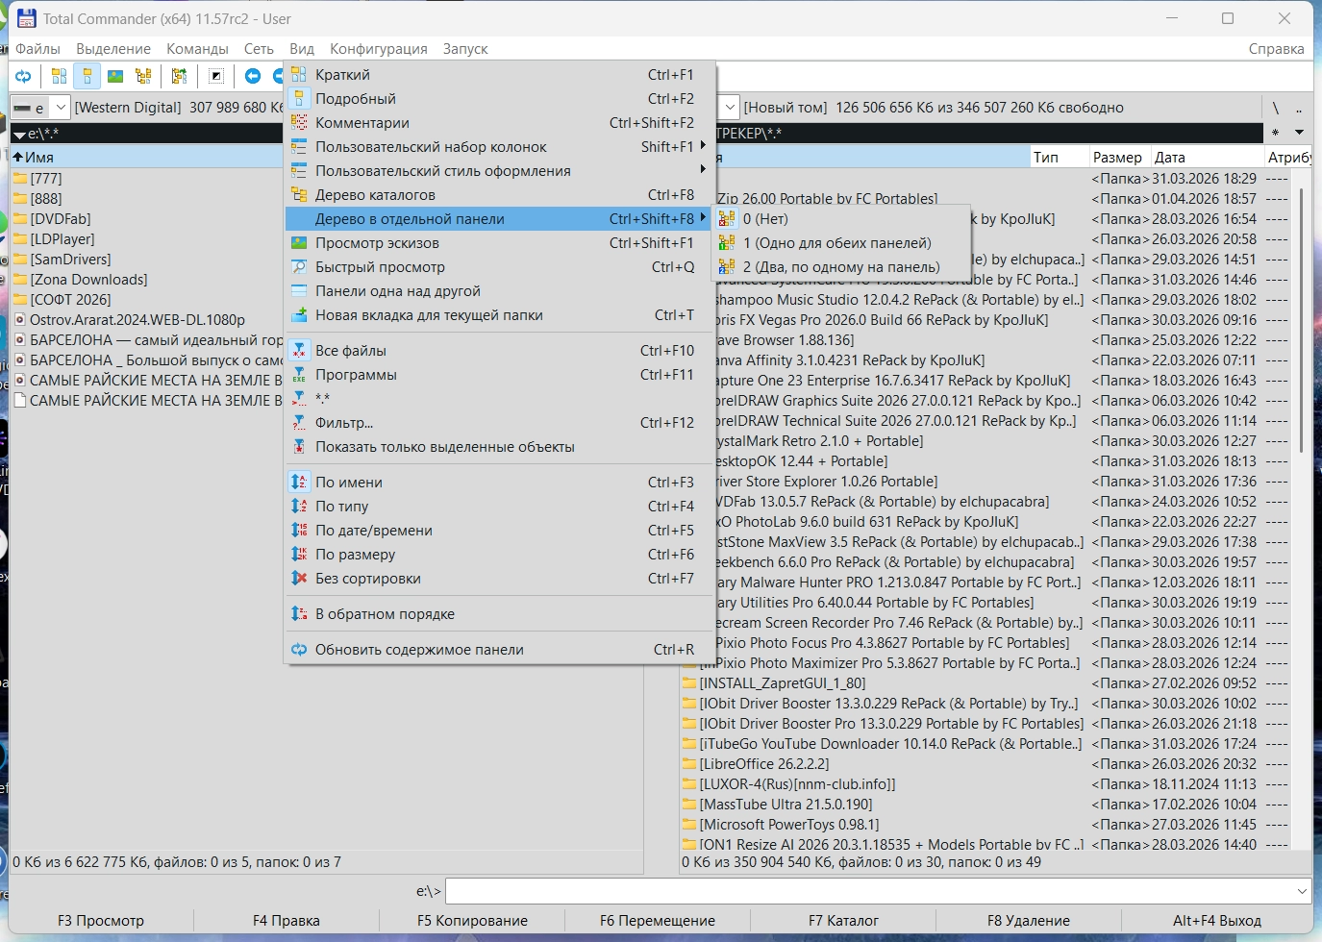The image size is (1322, 942).
Task: Open the right panel drive selector dropdown
Action: pyautogui.click(x=730, y=108)
